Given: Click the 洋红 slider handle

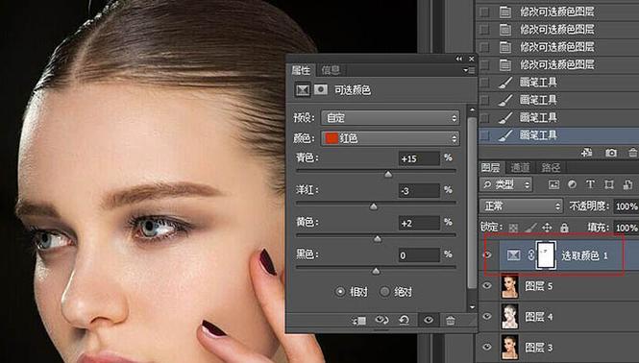Looking at the screenshot, I should point(373,207).
